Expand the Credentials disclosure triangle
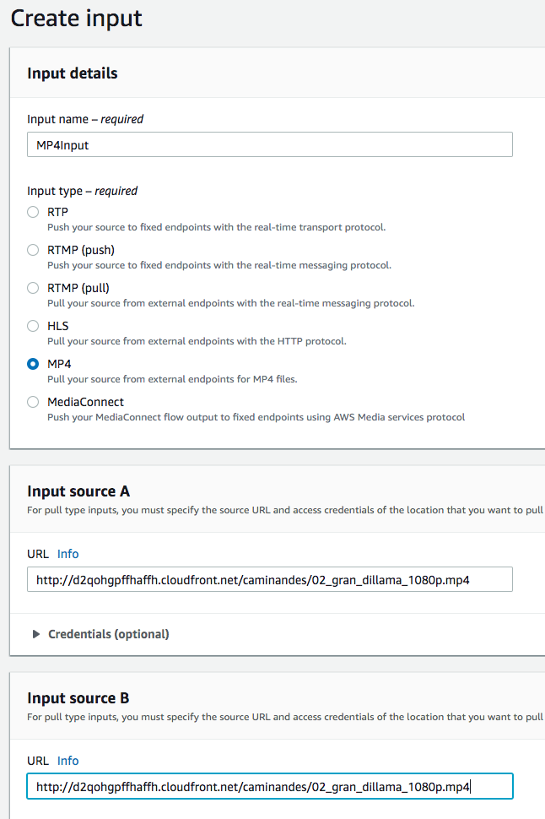The height and width of the screenshot is (819, 545). coord(36,634)
